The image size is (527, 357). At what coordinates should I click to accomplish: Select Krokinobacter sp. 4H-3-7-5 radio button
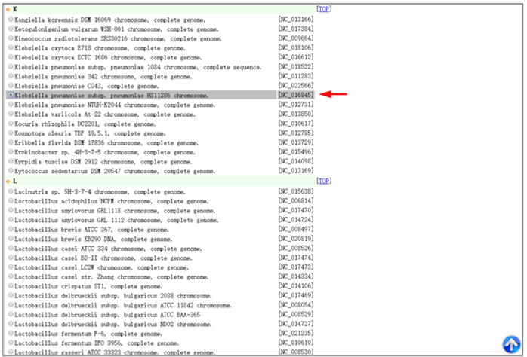coord(11,153)
